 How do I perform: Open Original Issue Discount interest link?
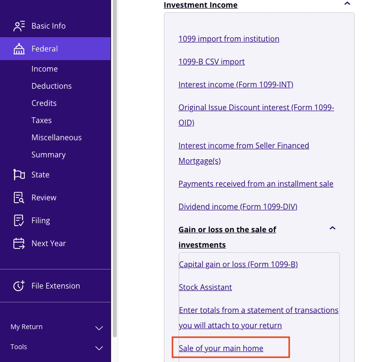pos(256,115)
